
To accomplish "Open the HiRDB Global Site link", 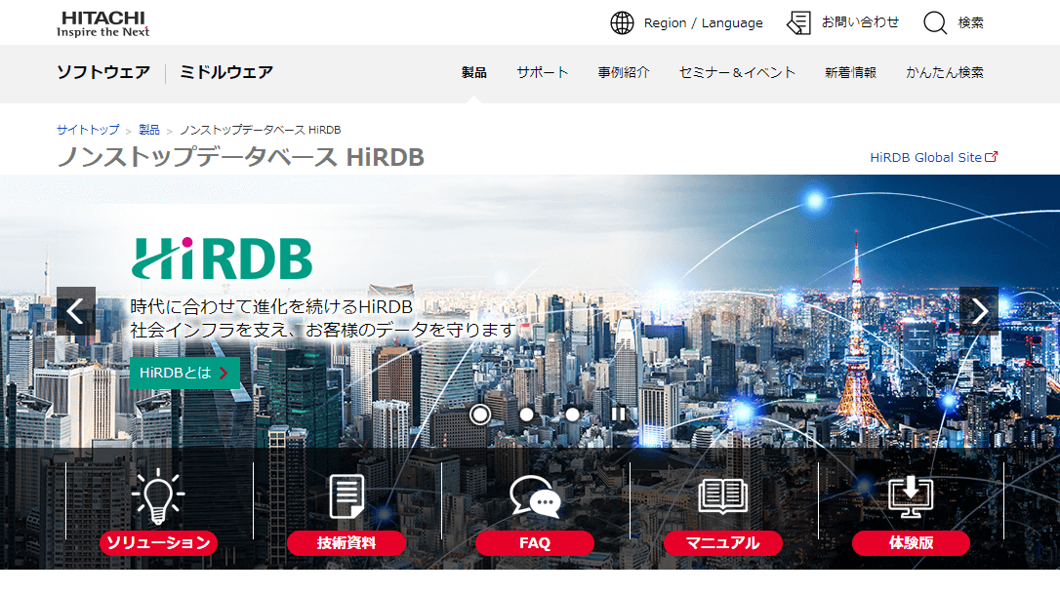I will [x=925, y=157].
